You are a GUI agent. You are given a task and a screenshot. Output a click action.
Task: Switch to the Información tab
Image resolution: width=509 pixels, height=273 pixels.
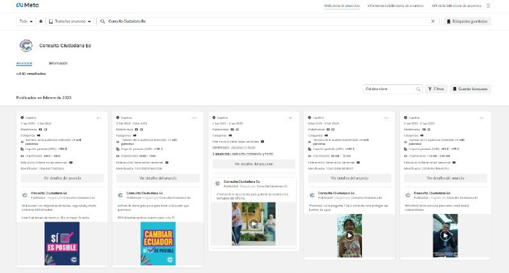(x=59, y=63)
